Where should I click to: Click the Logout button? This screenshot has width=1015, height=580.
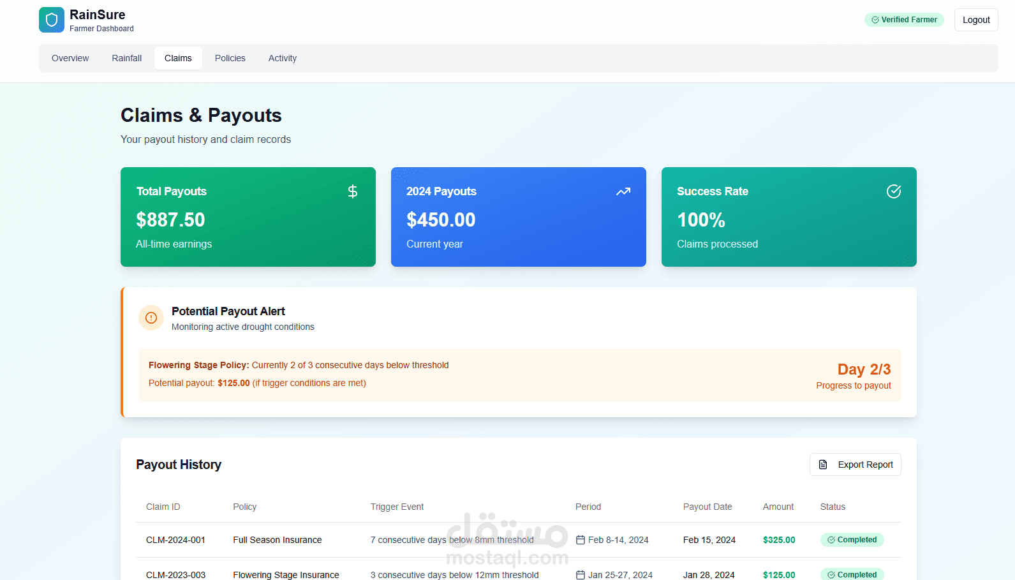pyautogui.click(x=976, y=20)
